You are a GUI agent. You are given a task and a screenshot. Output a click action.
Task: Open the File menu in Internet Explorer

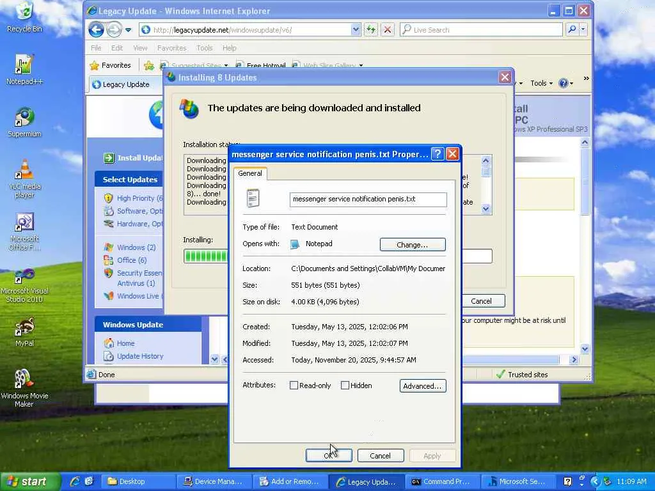point(96,48)
